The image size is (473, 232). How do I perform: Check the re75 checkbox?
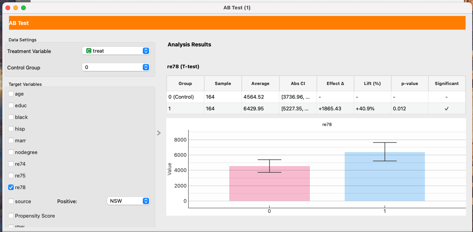coord(11,175)
